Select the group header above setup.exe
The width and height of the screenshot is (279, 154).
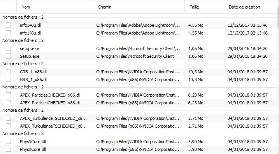[23, 40]
